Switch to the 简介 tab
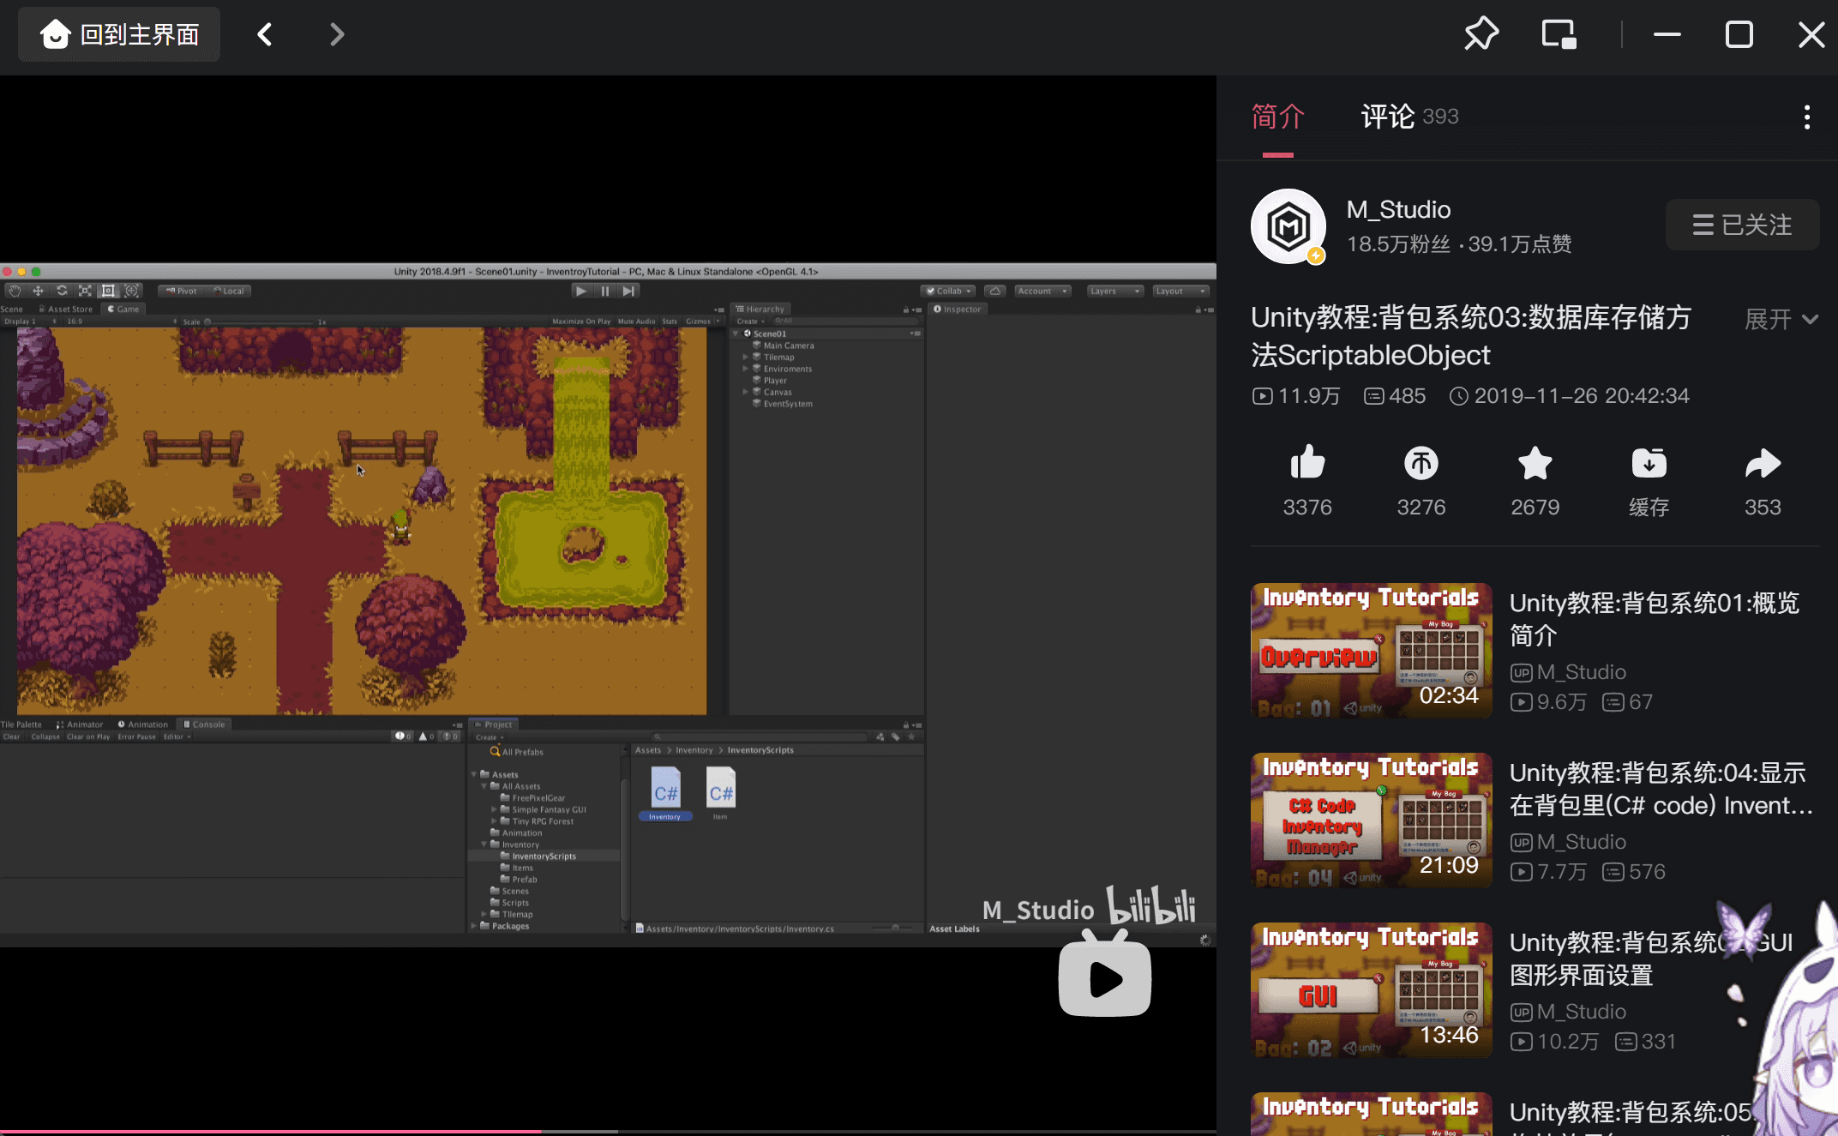This screenshot has height=1136, width=1838. pyautogui.click(x=1277, y=117)
